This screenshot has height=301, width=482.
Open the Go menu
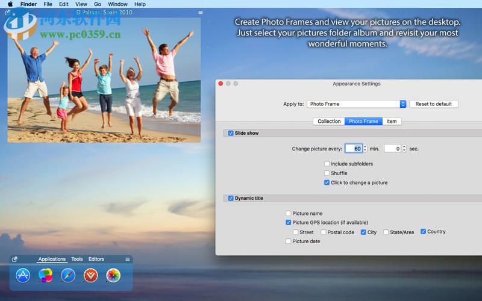[98, 4]
